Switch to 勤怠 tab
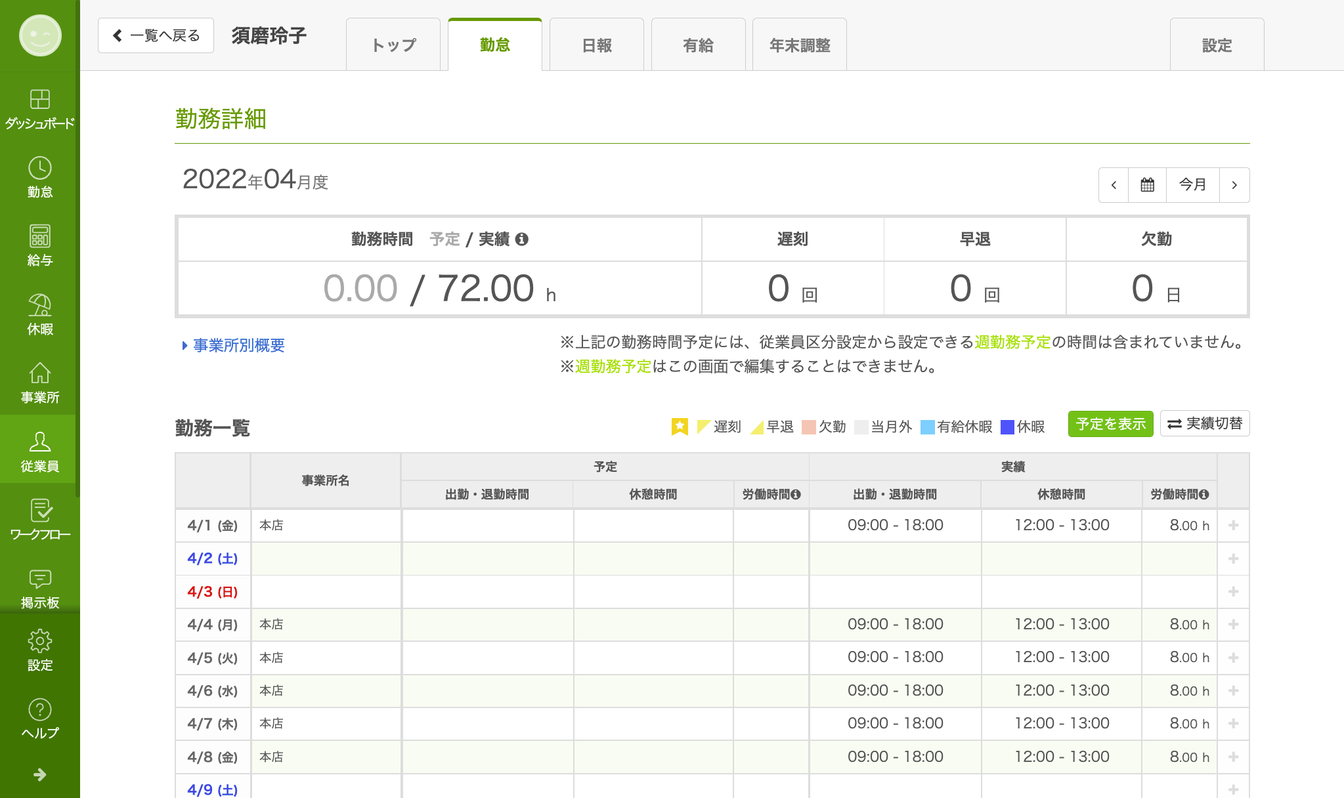 pos(495,45)
